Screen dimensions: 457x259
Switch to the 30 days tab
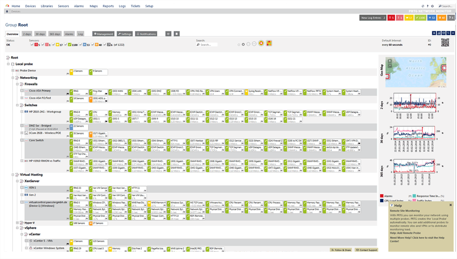pos(40,34)
